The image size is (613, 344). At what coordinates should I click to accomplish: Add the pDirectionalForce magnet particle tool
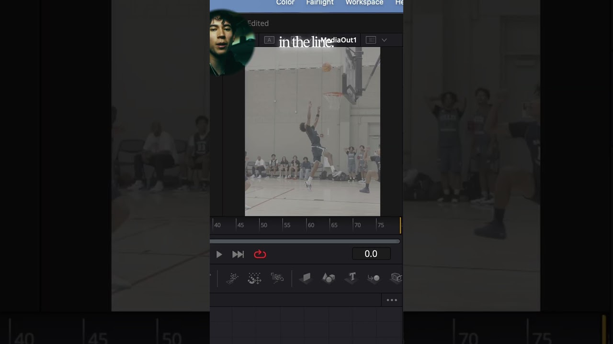(x=254, y=278)
